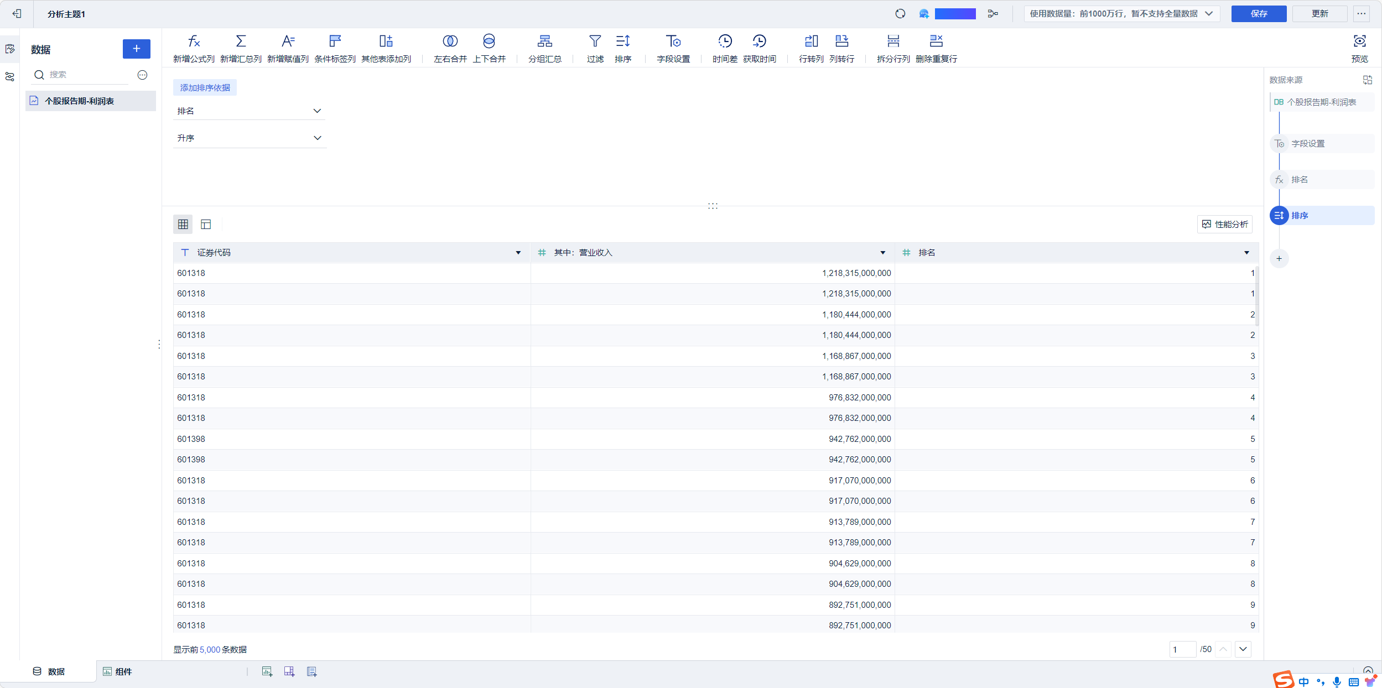Switch to structure layout view
This screenshot has height=688, width=1382.
[206, 224]
